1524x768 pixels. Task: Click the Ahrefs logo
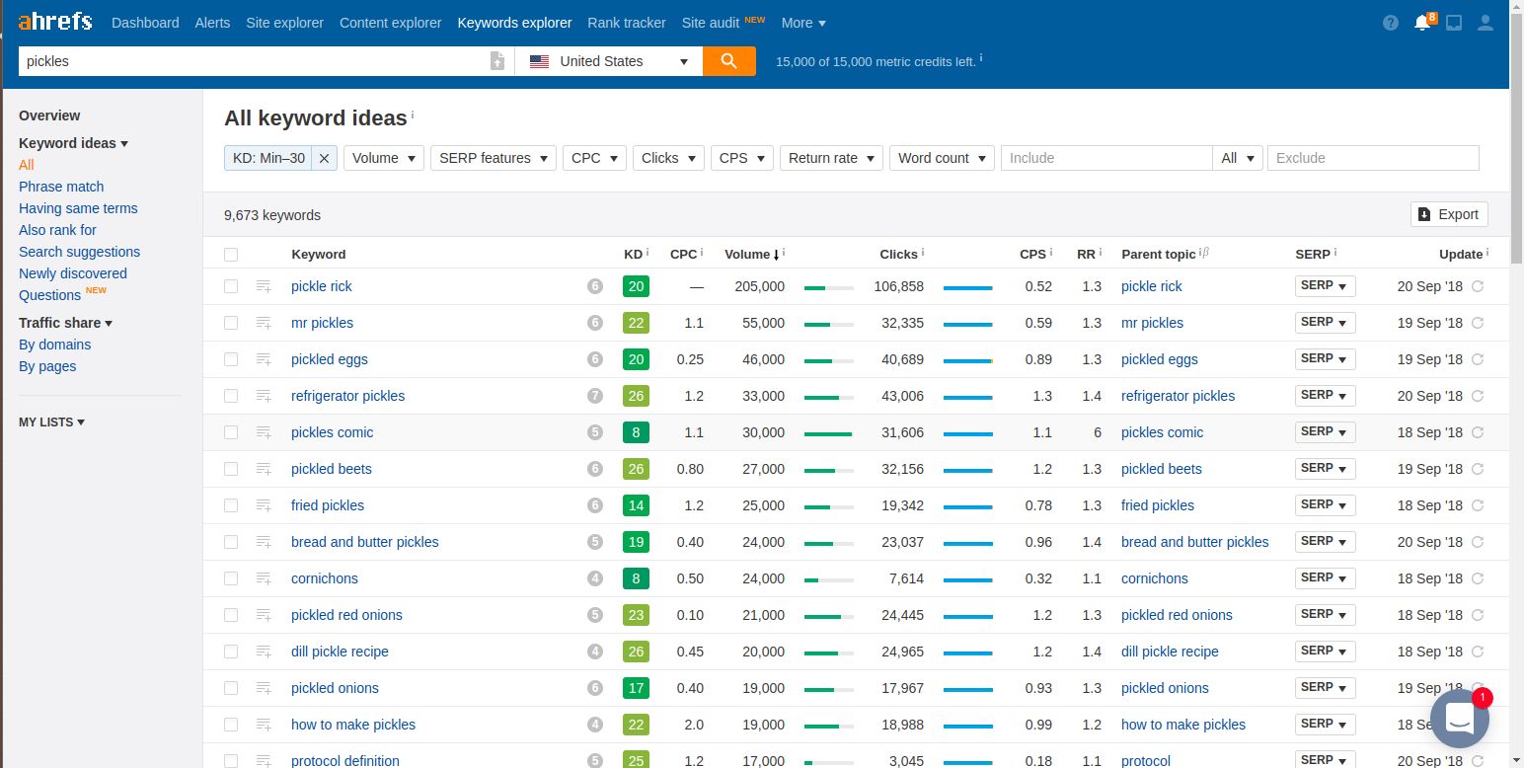coord(55,21)
